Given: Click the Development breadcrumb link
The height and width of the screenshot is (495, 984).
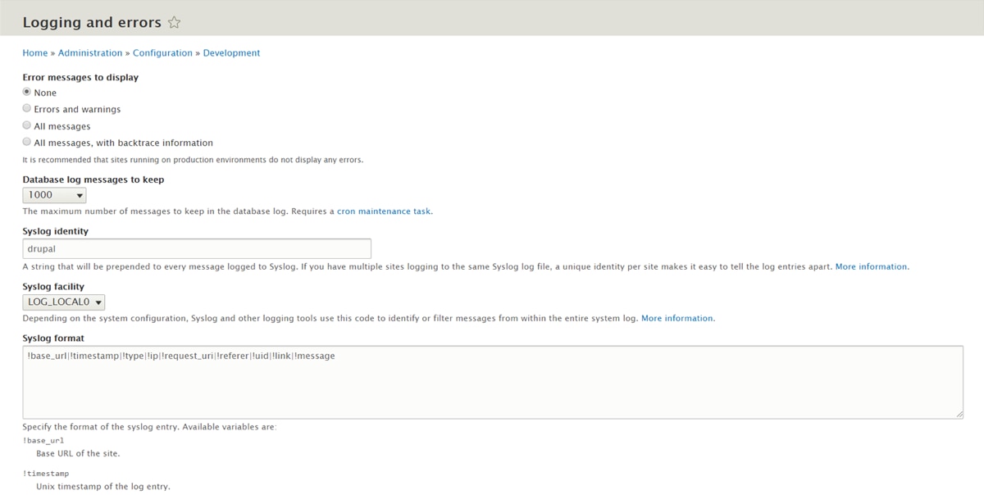Looking at the screenshot, I should point(231,53).
